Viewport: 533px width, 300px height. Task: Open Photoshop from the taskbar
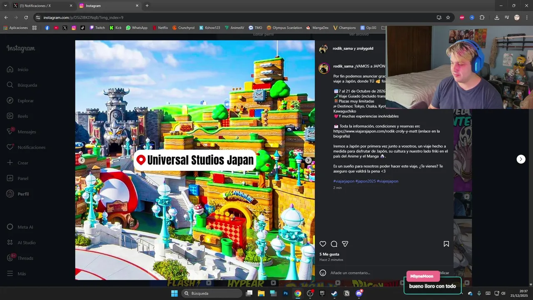tap(286, 293)
